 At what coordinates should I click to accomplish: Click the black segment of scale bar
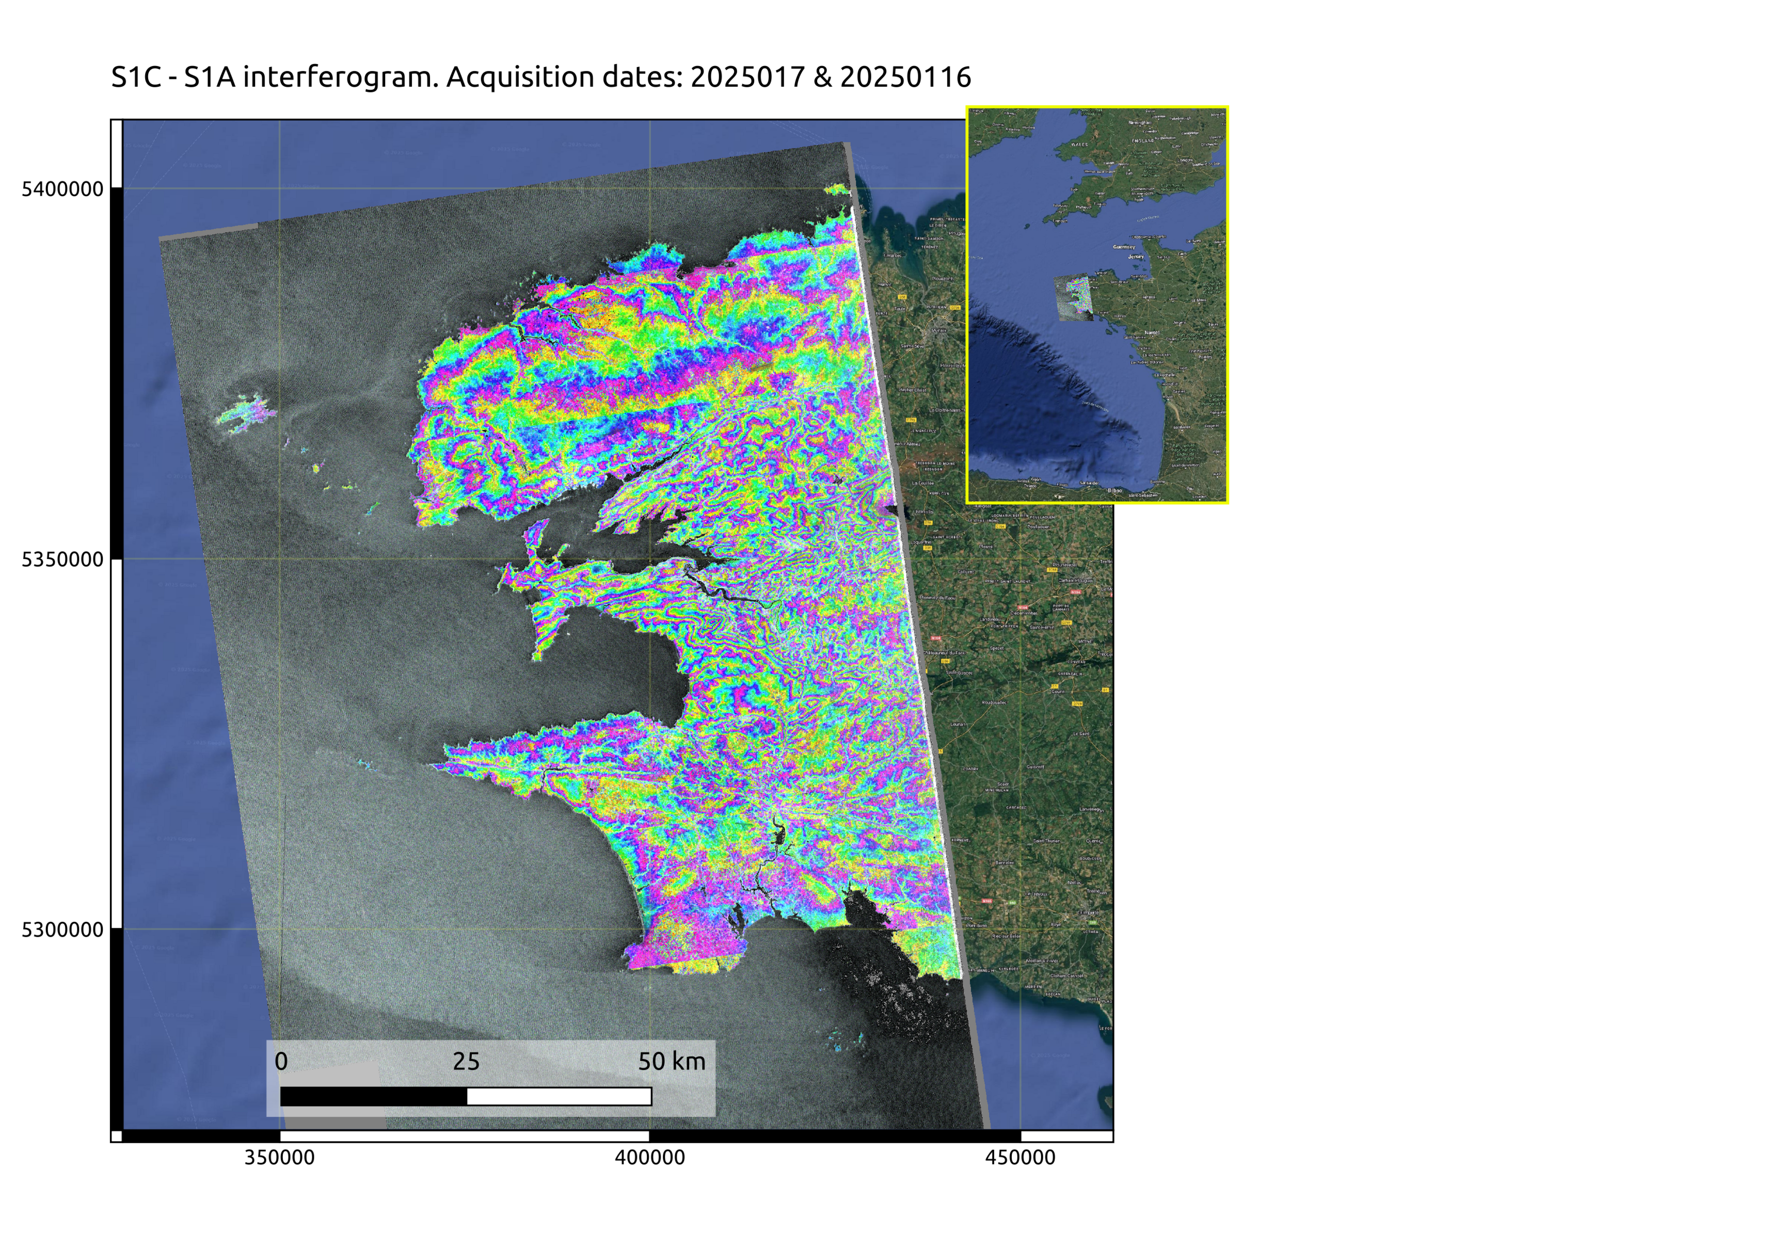tap(373, 1096)
